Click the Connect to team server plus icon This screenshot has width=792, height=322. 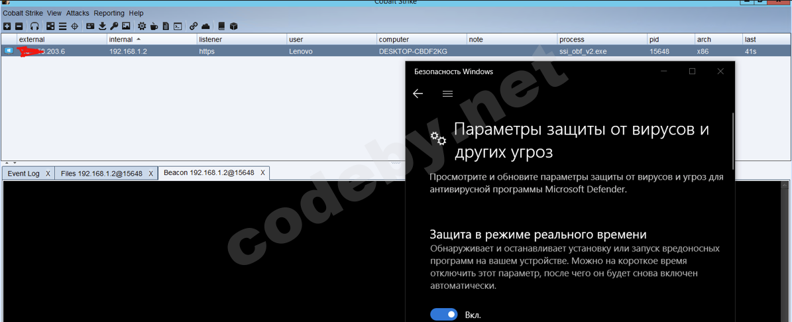coord(7,26)
